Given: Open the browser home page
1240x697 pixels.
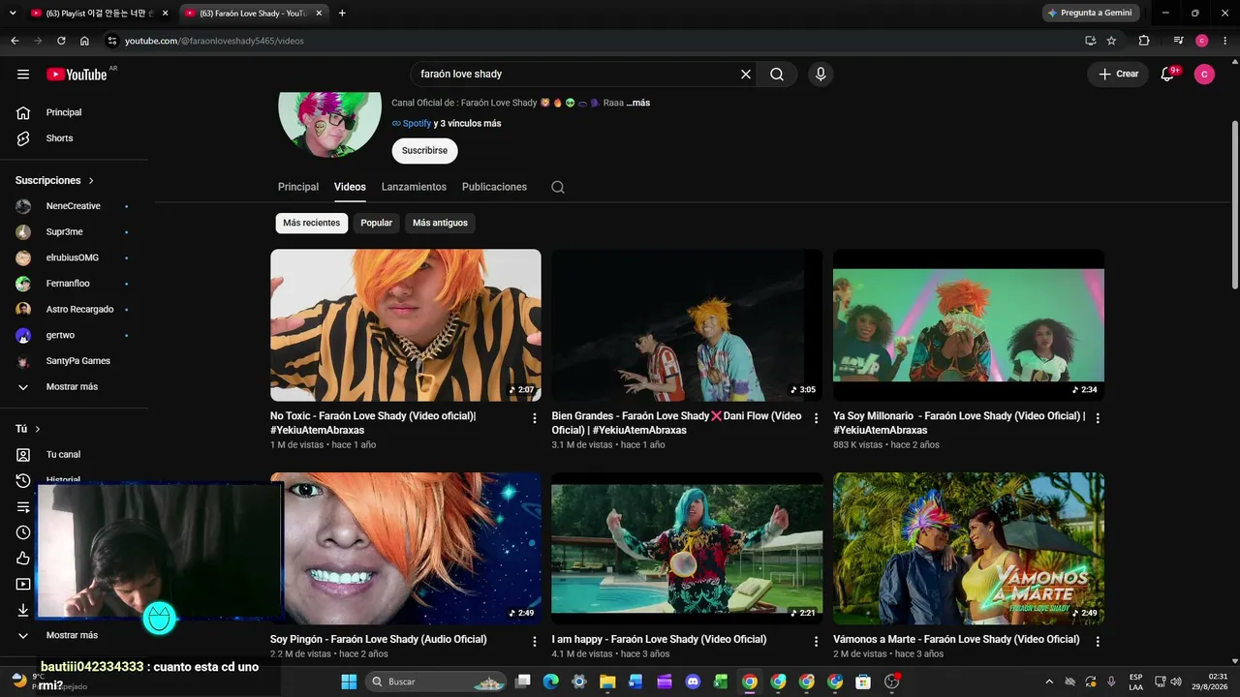Looking at the screenshot, I should (x=84, y=41).
